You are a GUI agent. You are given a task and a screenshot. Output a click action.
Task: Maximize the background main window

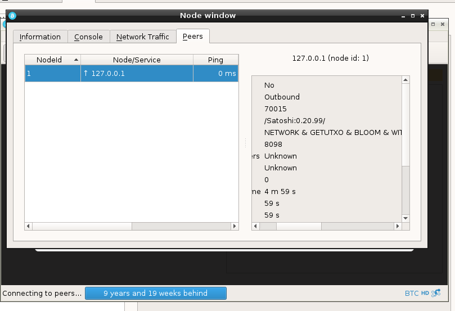click(x=433, y=24)
